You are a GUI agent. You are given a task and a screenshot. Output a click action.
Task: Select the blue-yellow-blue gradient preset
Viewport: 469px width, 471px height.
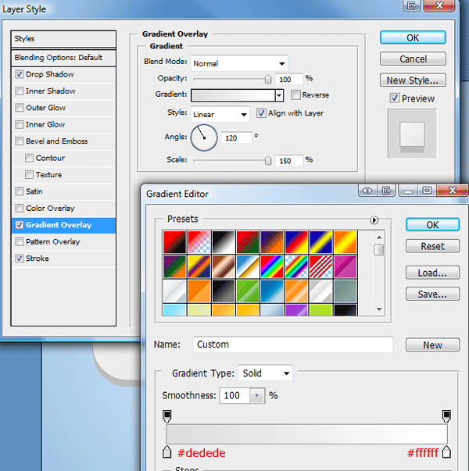pyautogui.click(x=320, y=242)
